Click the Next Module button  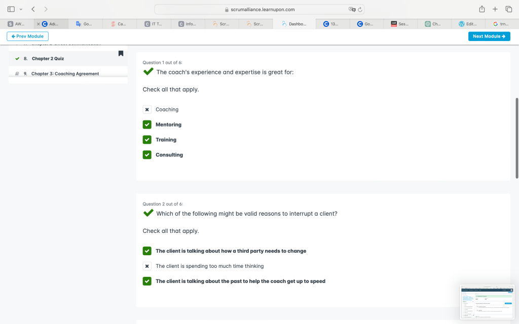click(489, 36)
